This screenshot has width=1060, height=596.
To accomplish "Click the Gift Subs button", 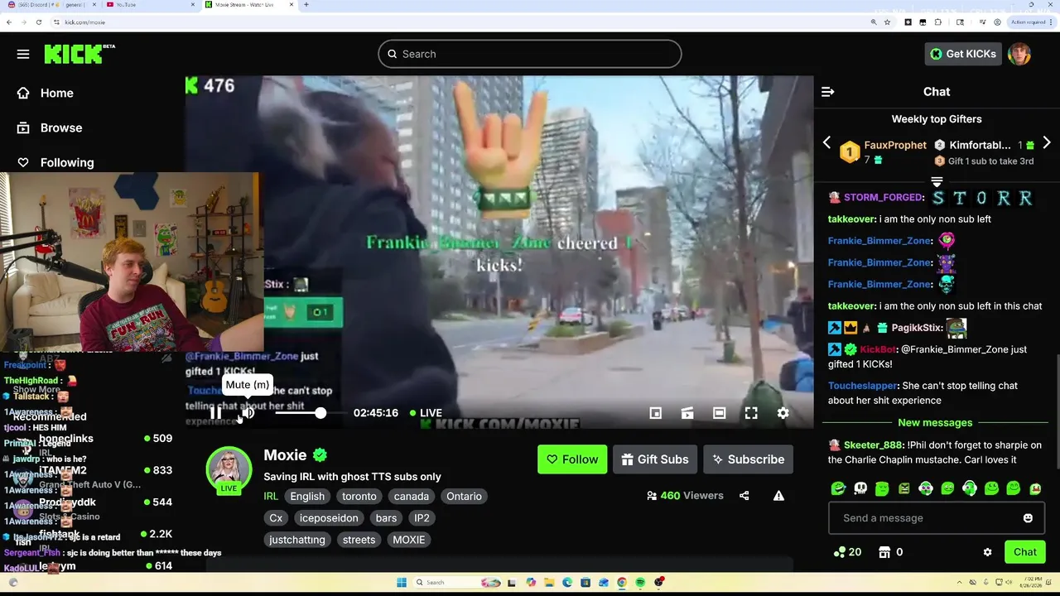I will point(655,459).
